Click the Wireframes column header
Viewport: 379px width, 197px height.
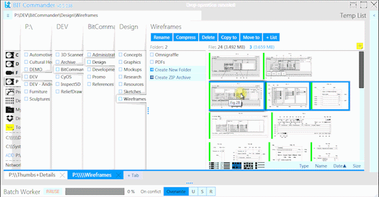coord(166,27)
